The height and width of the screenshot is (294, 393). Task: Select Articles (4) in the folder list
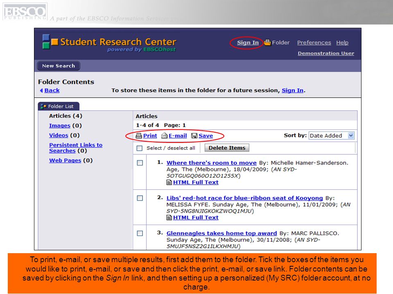tap(65, 116)
